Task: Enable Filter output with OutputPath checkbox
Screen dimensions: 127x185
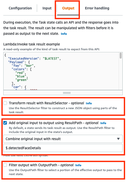Action: pos(5,165)
